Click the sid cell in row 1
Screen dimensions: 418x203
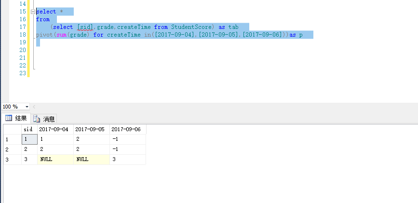[x=29, y=139]
